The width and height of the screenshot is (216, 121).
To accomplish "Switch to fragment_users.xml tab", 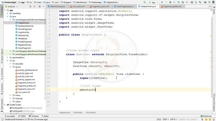I will click(101, 6).
